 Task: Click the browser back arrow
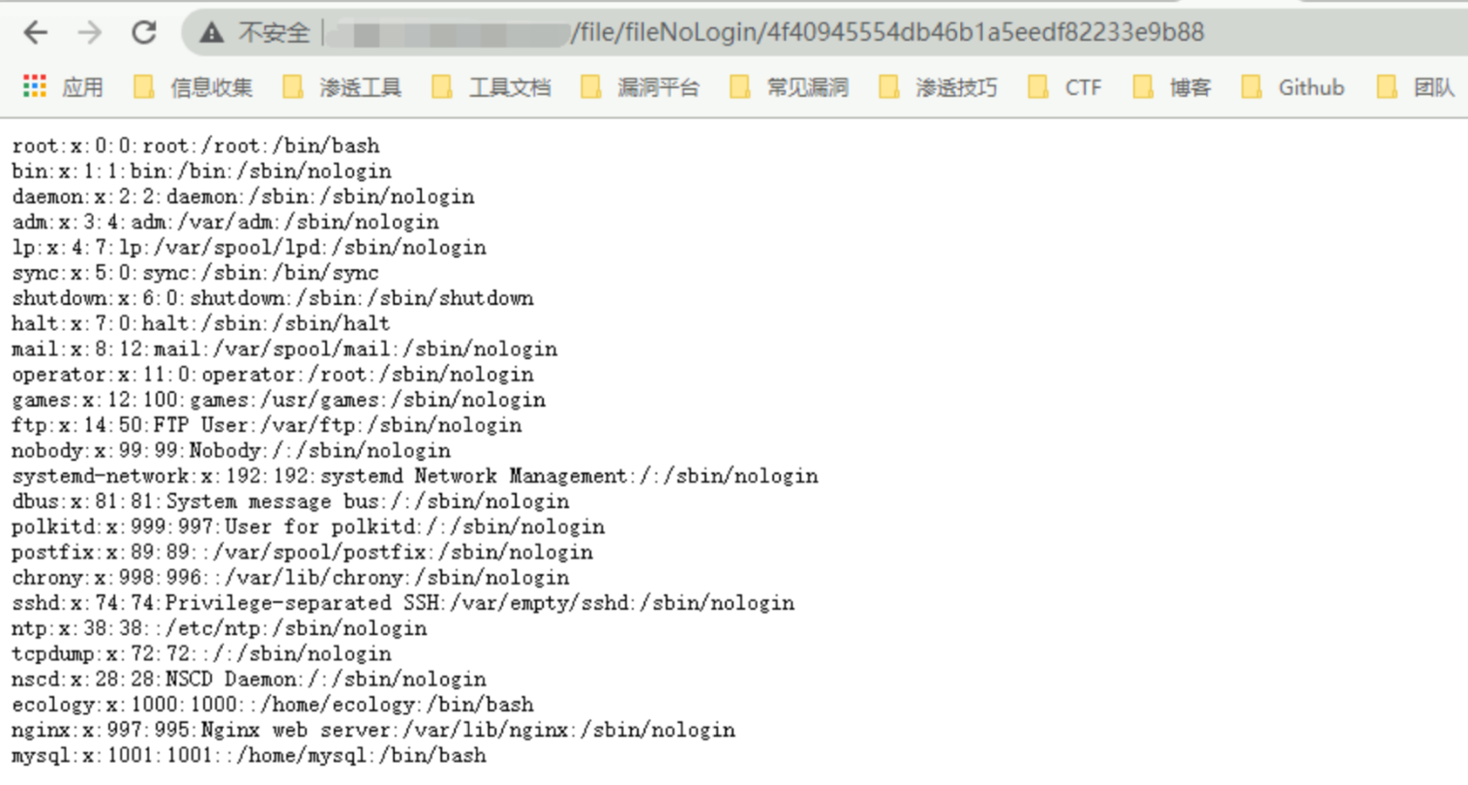click(36, 33)
